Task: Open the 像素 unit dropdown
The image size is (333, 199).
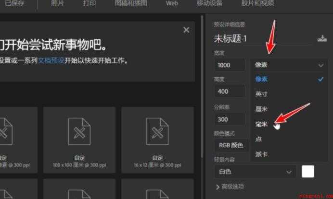Action: (x=289, y=65)
